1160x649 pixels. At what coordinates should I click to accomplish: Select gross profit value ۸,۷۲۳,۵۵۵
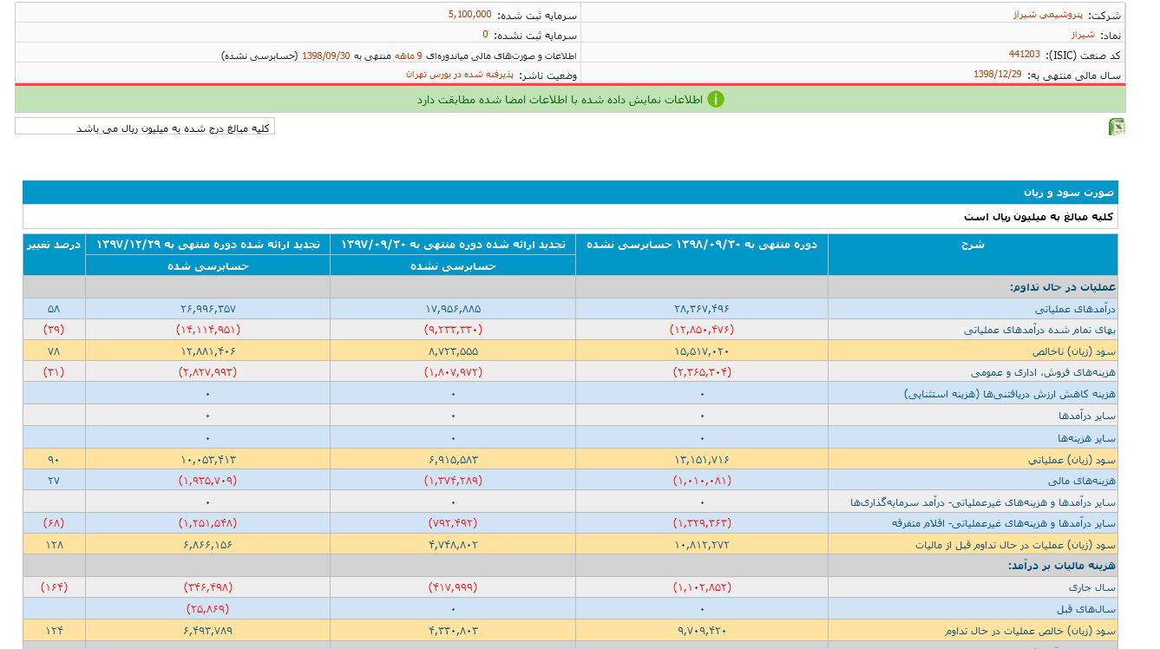453,351
